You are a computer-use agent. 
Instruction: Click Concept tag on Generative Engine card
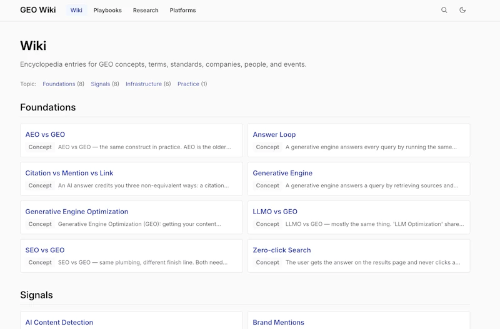point(267,185)
